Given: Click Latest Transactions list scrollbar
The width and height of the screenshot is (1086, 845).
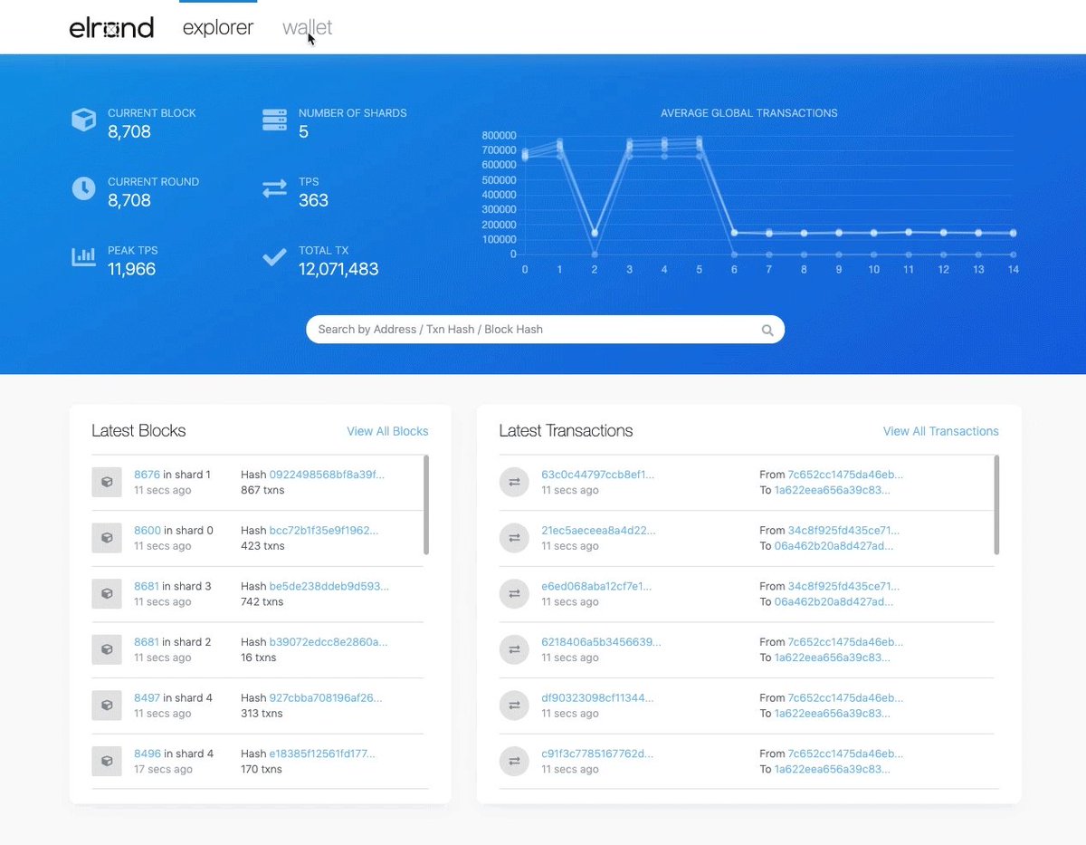Looking at the screenshot, I should click(997, 504).
